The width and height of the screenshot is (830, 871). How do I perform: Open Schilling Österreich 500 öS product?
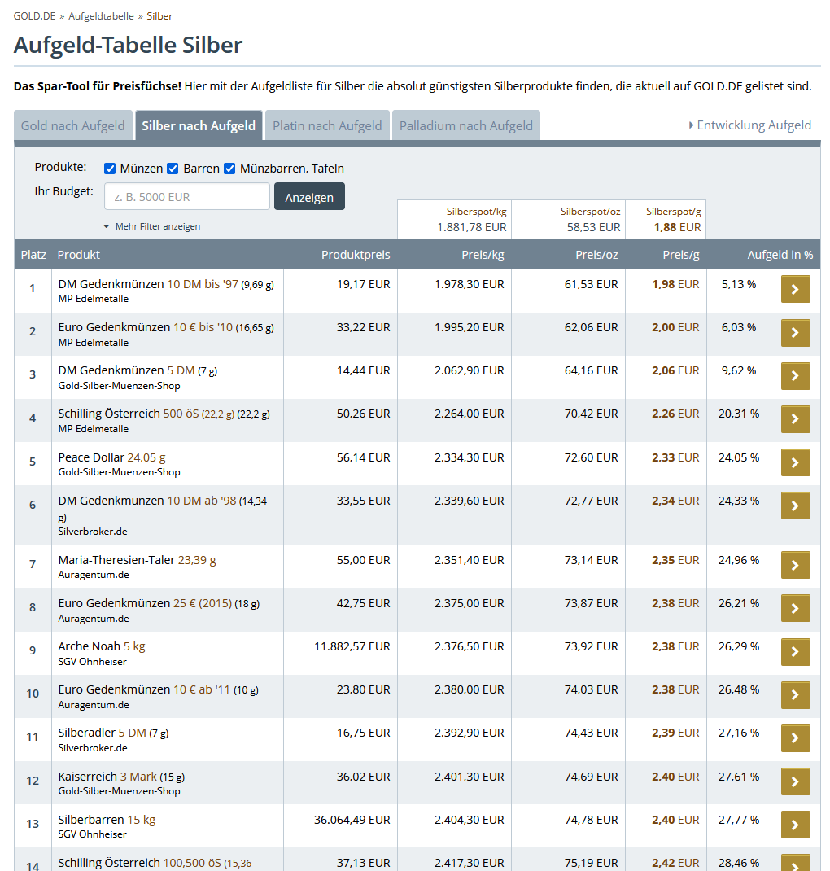tap(164, 414)
